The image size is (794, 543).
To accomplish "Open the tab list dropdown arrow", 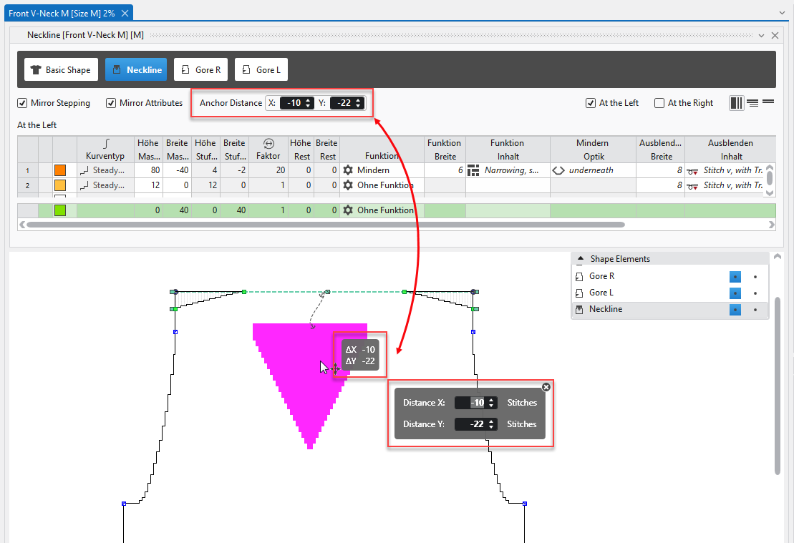I will click(781, 12).
